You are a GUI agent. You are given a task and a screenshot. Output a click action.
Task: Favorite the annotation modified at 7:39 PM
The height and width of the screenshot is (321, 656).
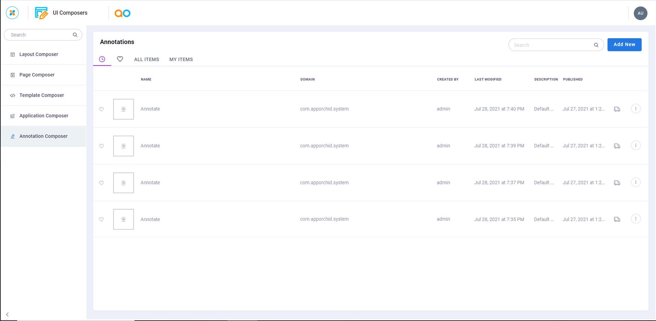101,146
